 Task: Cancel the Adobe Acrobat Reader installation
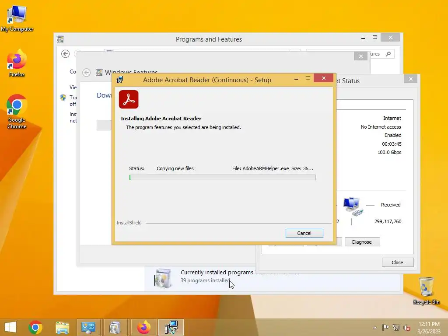(304, 233)
